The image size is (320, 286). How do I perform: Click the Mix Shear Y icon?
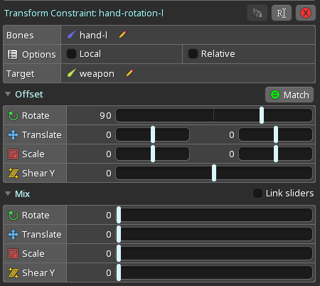coord(13,272)
